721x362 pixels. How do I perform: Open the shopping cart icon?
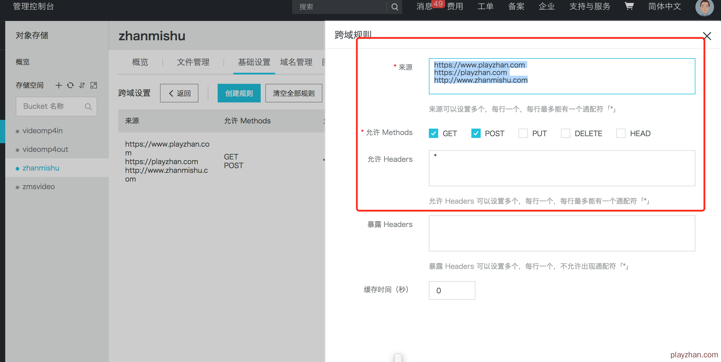click(629, 6)
